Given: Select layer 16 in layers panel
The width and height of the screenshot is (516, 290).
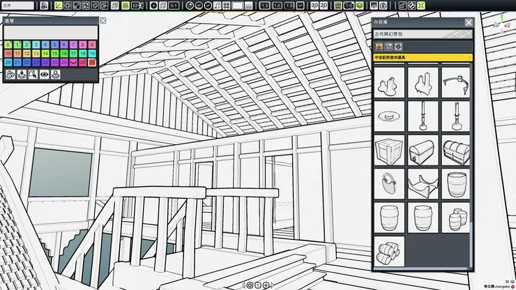Looking at the screenshot, I should point(64,53).
